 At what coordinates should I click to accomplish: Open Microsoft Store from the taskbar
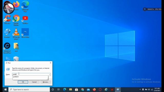pos(76,89)
